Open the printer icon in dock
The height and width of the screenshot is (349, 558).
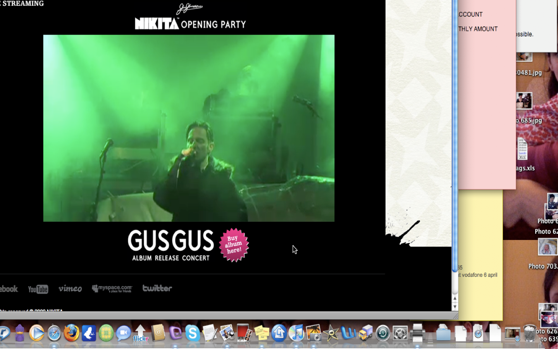tap(417, 333)
